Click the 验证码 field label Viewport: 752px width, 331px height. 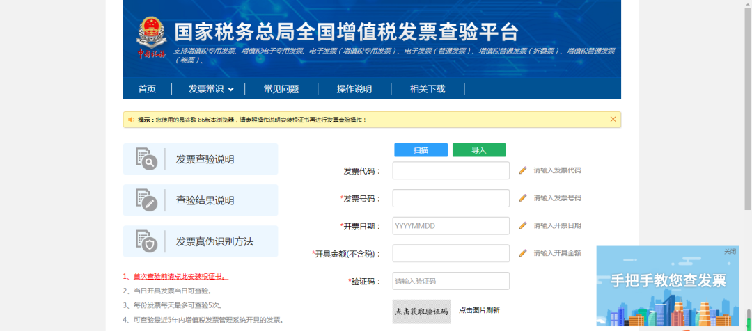(364, 282)
